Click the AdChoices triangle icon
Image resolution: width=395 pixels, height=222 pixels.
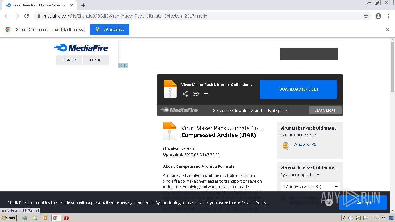coord(126,65)
